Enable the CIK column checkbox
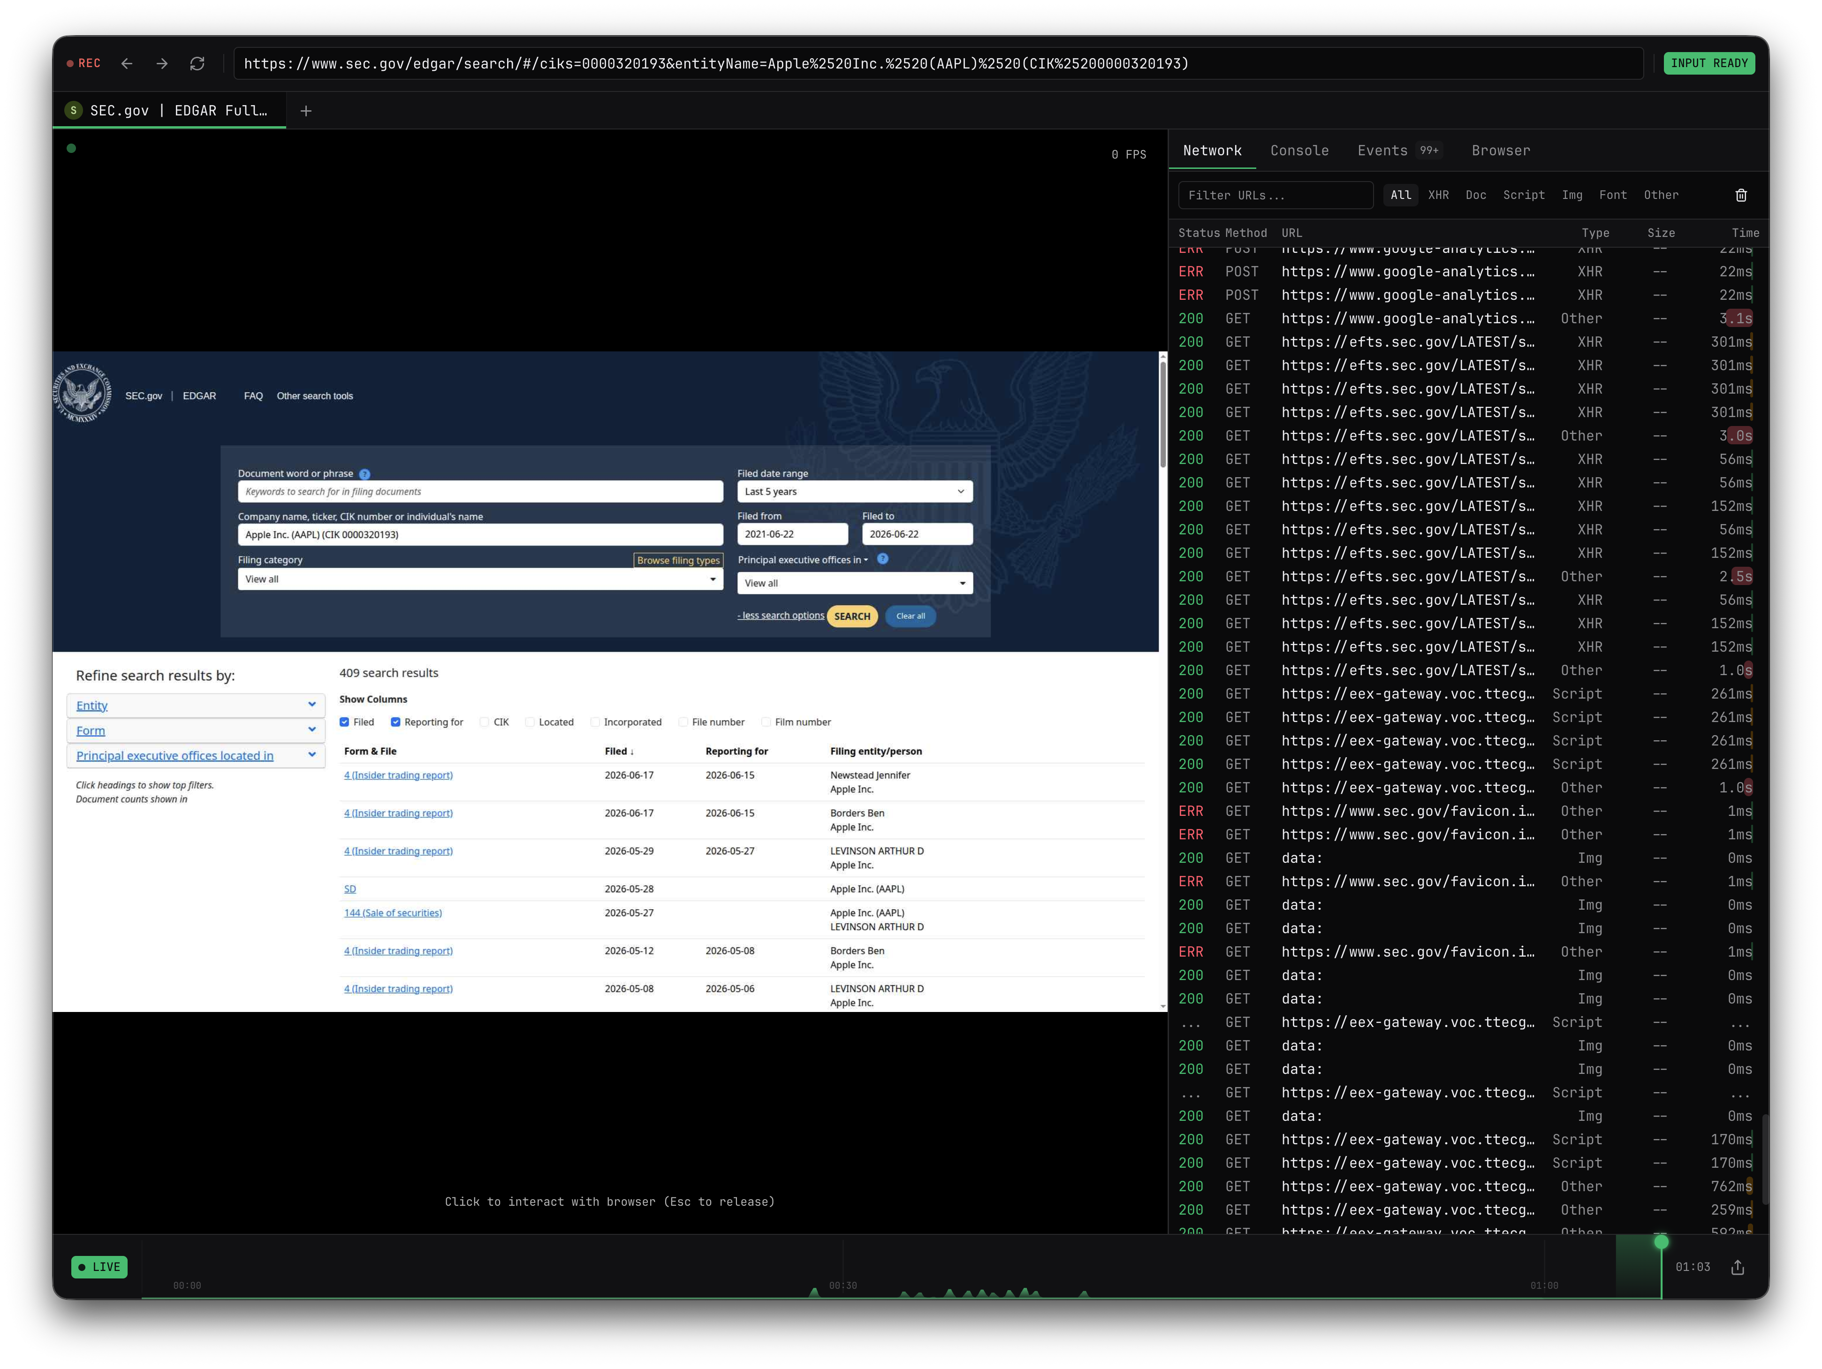 (484, 723)
